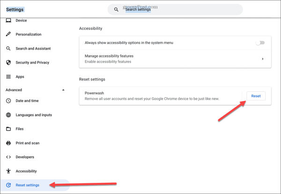The width and height of the screenshot is (281, 194).
Task: Open Manage accessibility features chevron
Action: [263, 59]
